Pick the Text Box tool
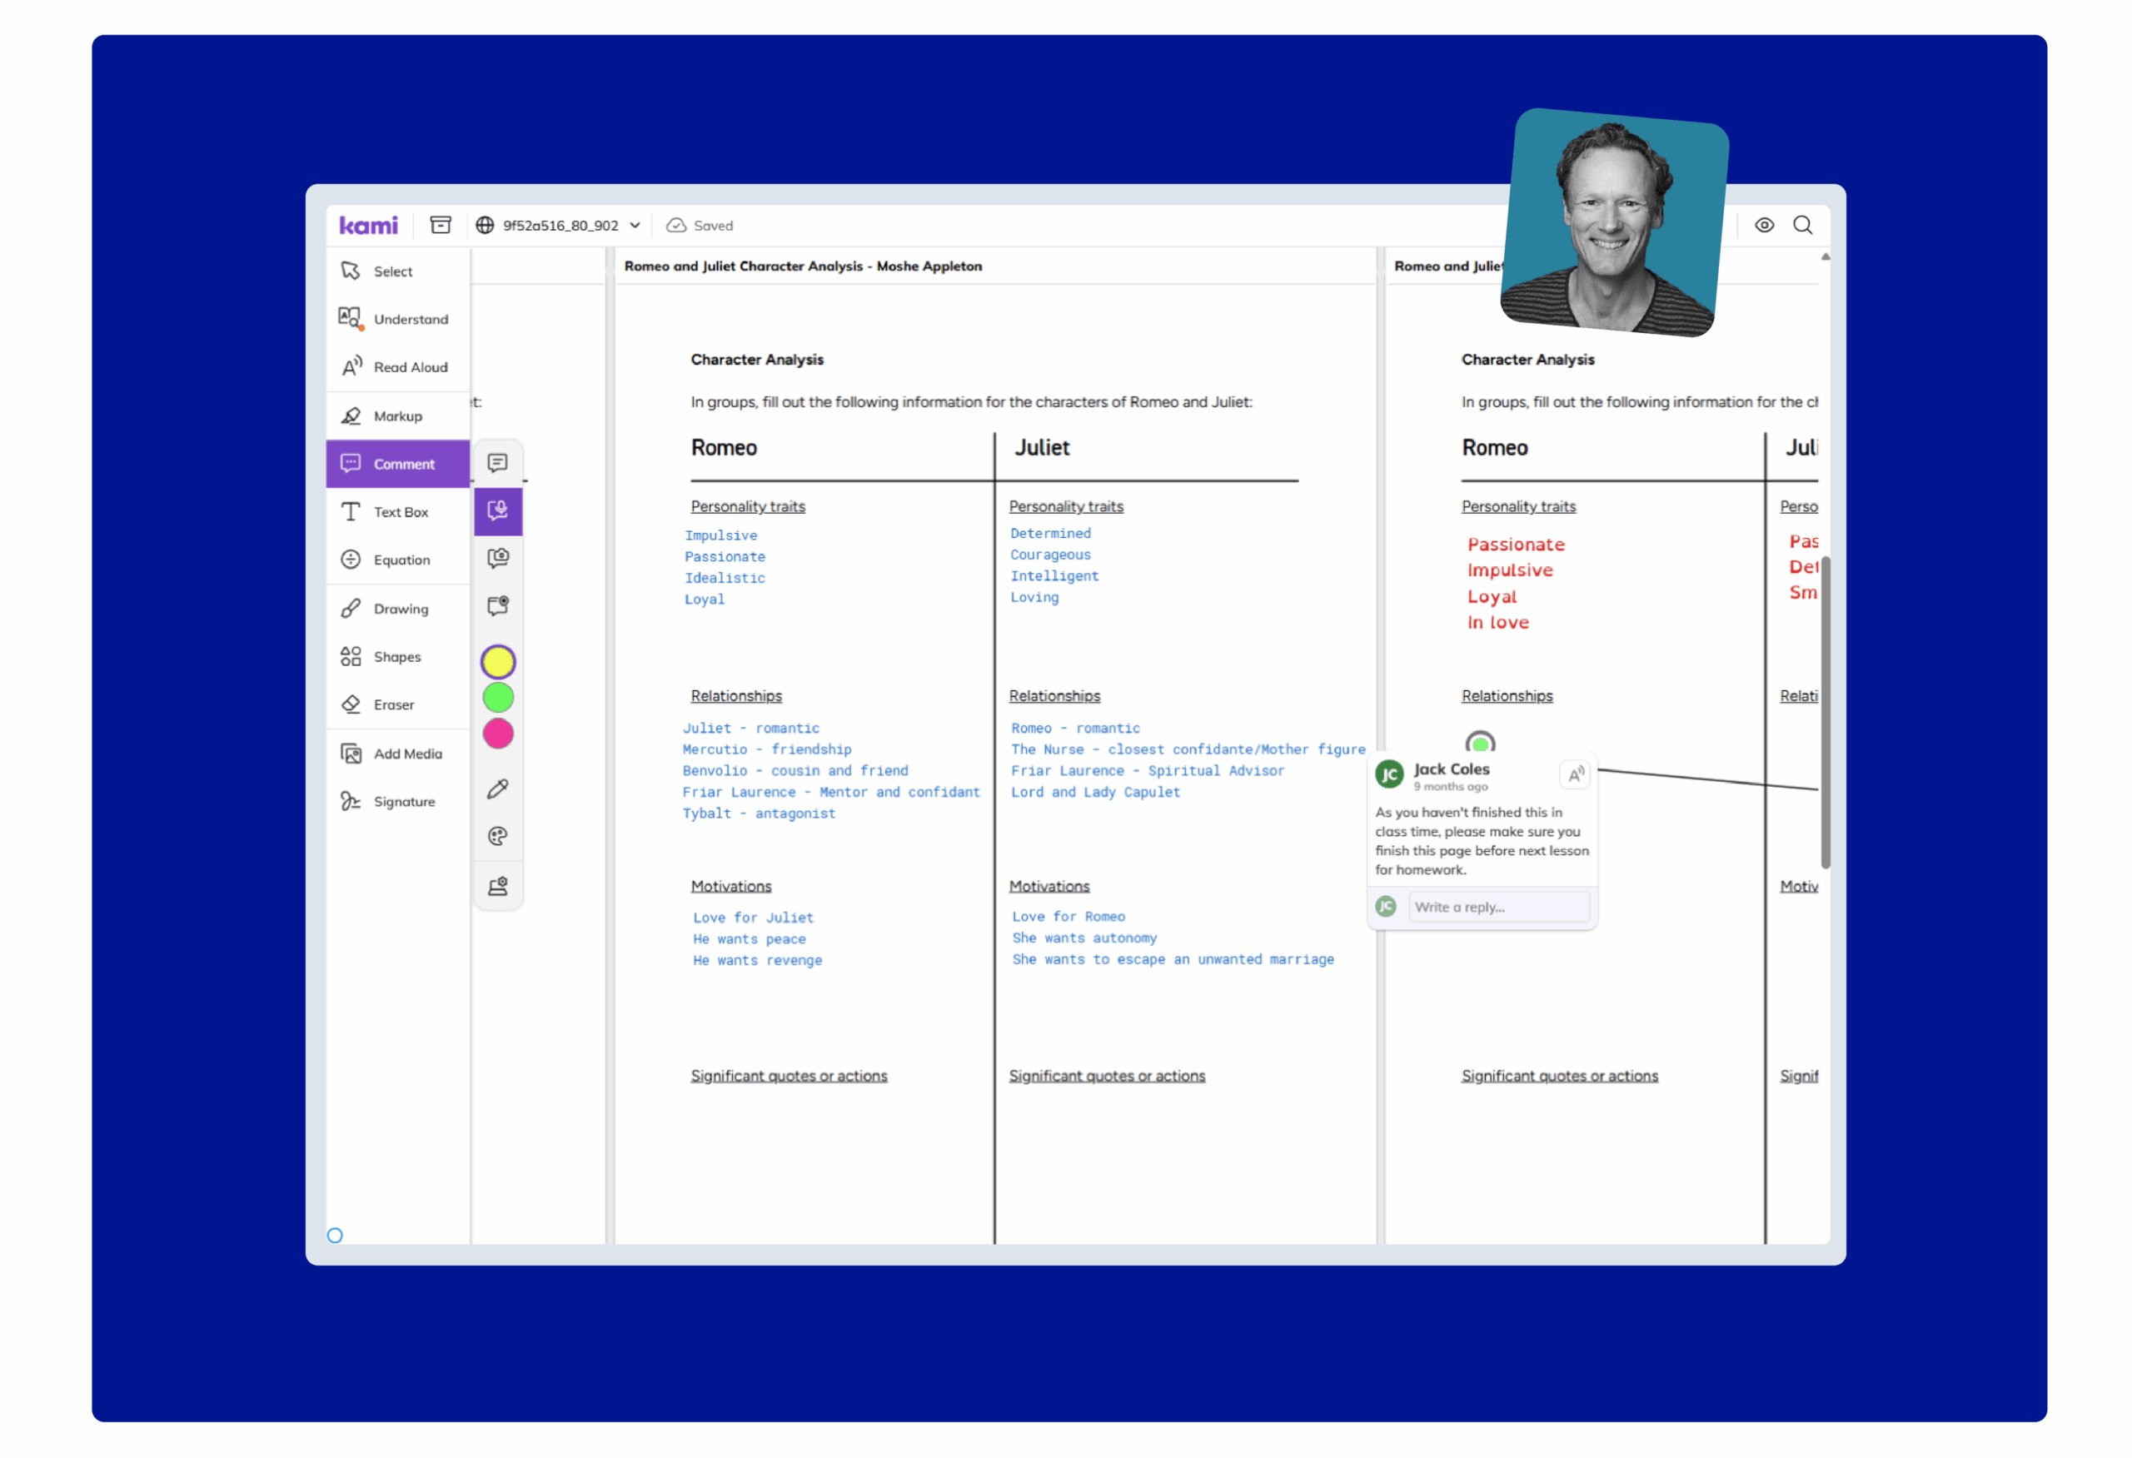Viewport: 2132px width, 1458px height. [x=397, y=512]
